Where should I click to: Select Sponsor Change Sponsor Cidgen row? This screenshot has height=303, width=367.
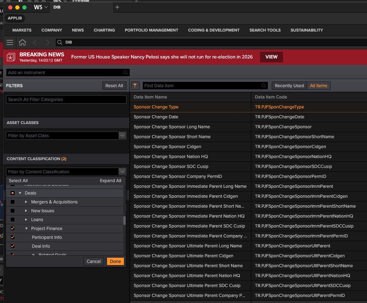pos(248,147)
